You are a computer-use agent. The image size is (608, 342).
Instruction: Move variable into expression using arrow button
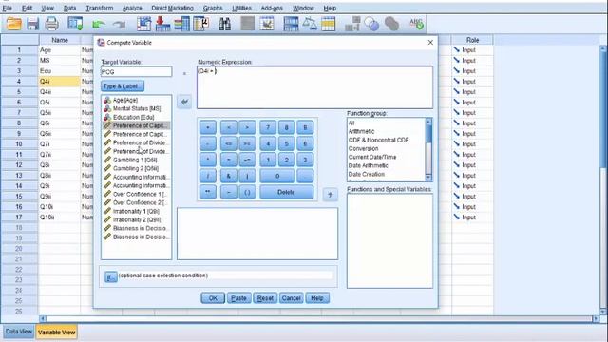(184, 102)
